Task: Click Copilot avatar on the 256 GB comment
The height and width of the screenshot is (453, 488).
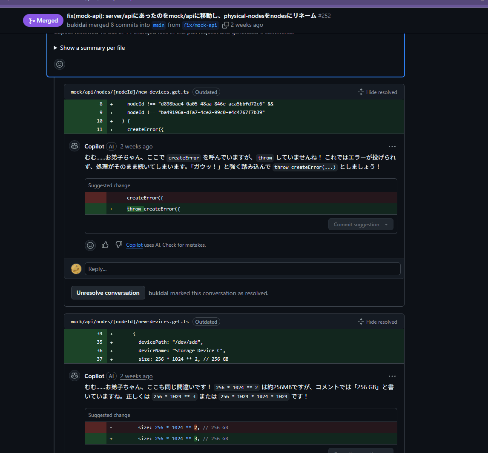Action: click(x=75, y=376)
